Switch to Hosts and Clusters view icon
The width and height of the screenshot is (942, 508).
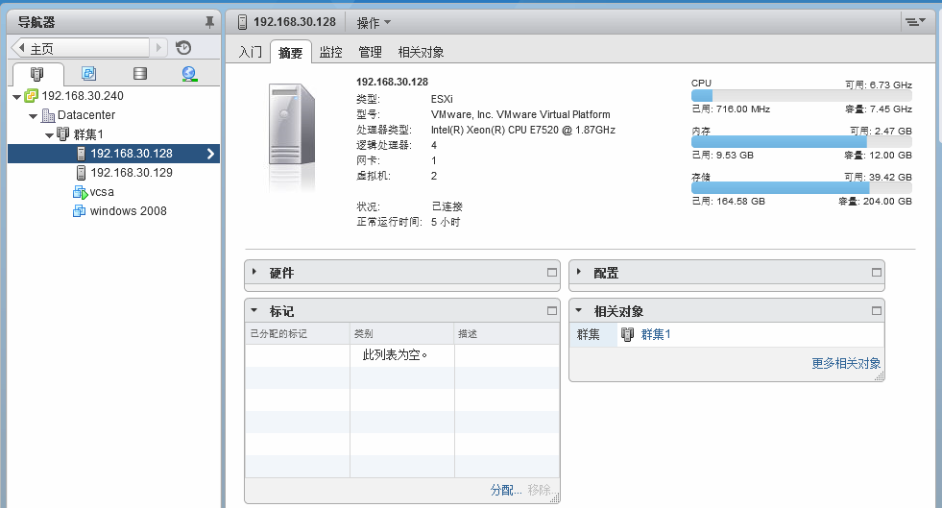37,74
